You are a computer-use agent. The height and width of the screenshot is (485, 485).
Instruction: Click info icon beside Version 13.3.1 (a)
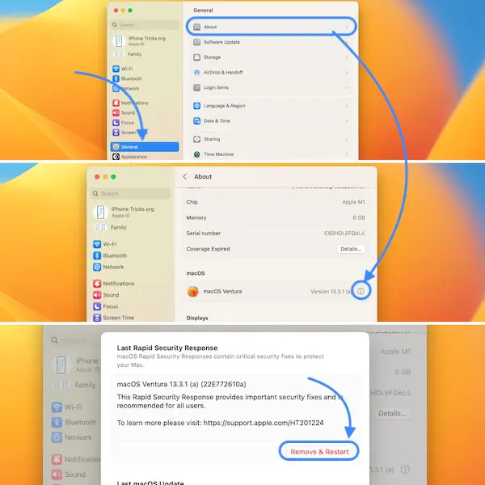pos(361,291)
